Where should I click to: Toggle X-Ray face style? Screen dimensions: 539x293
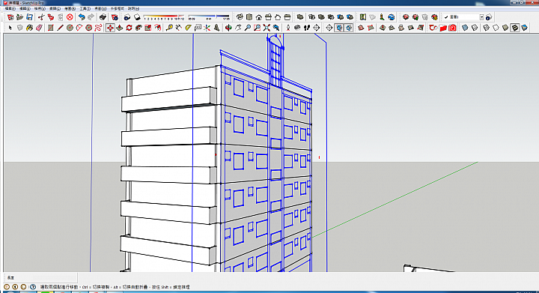(465, 28)
